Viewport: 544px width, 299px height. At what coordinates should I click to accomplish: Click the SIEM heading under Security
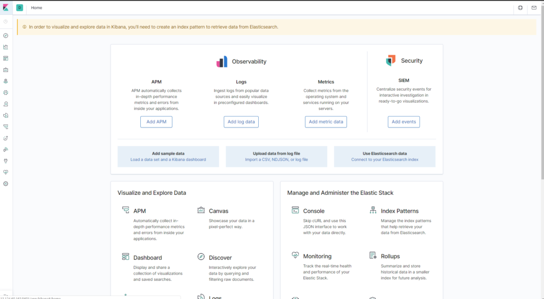point(404,81)
